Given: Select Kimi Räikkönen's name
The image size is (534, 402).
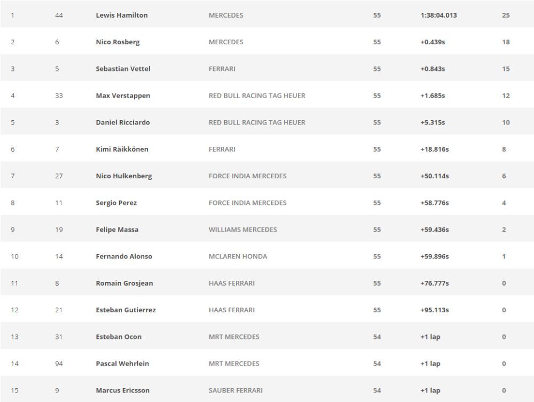Looking at the screenshot, I should (x=122, y=149).
